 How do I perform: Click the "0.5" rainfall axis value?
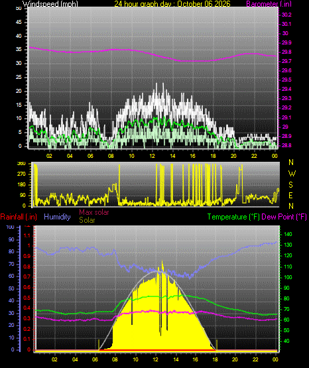click(x=27, y=298)
